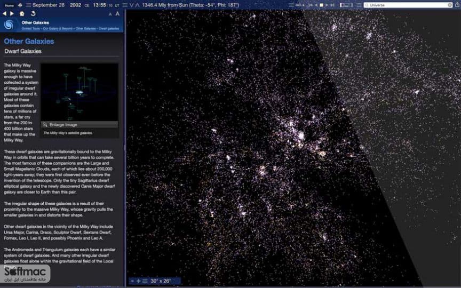Select the time 13:55 field
The width and height of the screenshot is (461, 288).
point(99,5)
